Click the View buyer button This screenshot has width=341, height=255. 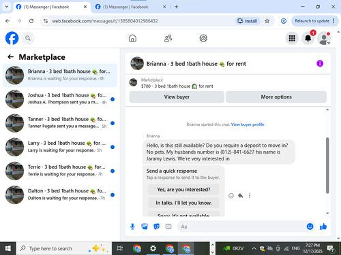pos(177,97)
